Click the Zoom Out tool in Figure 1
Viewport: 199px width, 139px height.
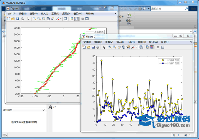pyautogui.click(x=39, y=19)
